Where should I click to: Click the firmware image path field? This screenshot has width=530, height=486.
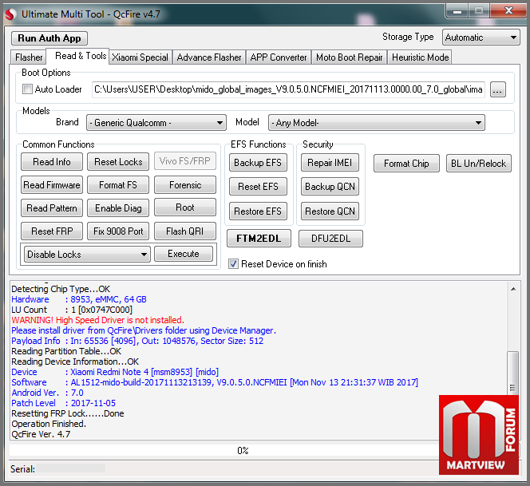click(x=287, y=90)
